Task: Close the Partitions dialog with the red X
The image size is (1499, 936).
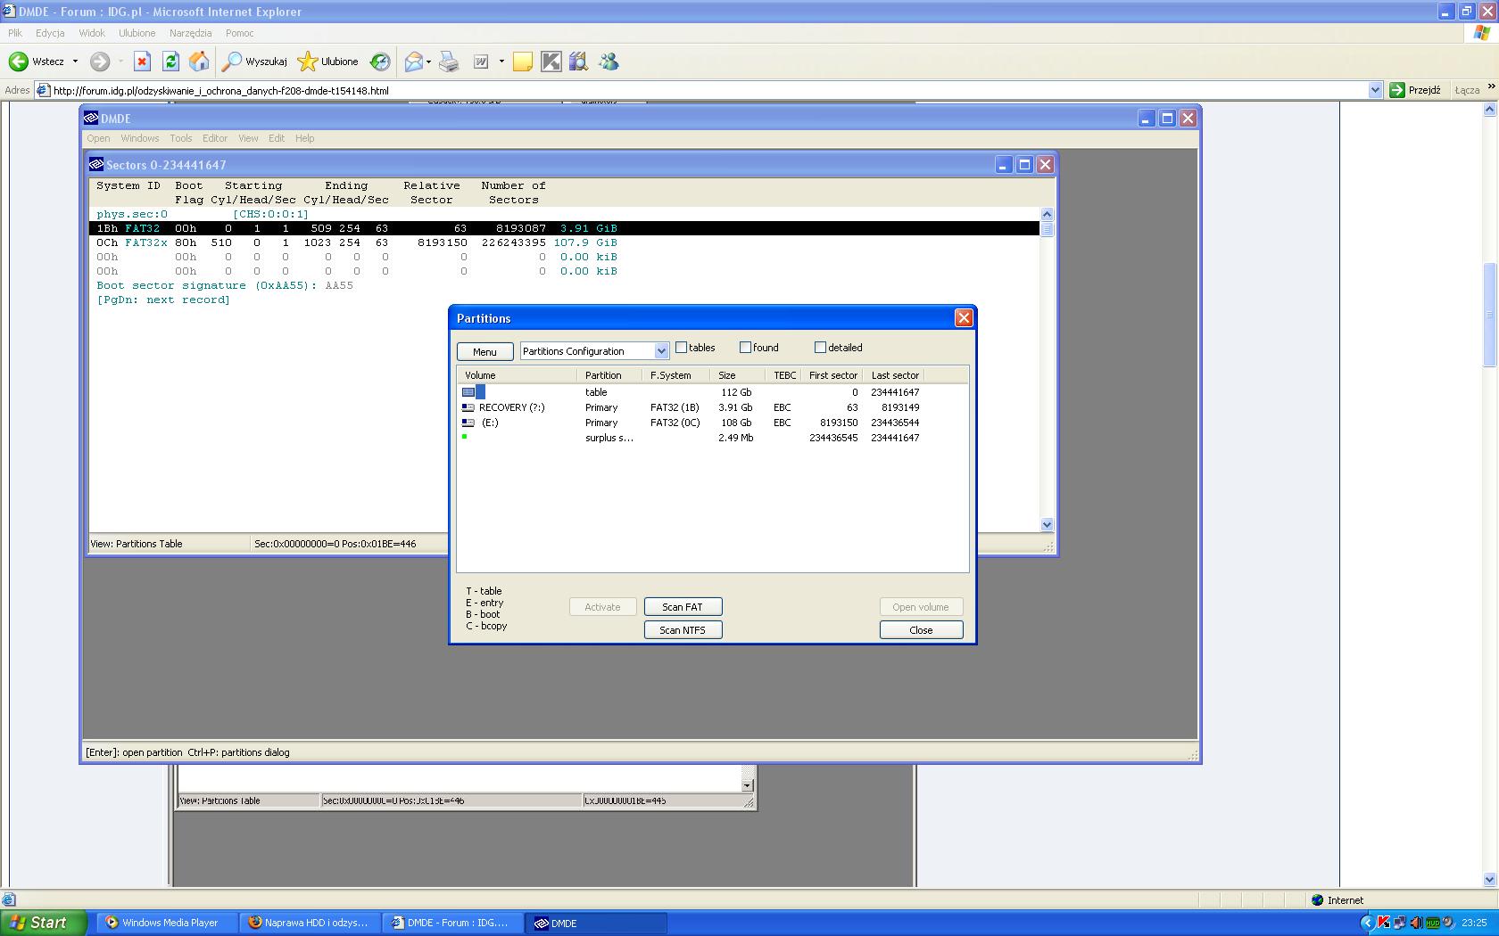Action: 964,318
